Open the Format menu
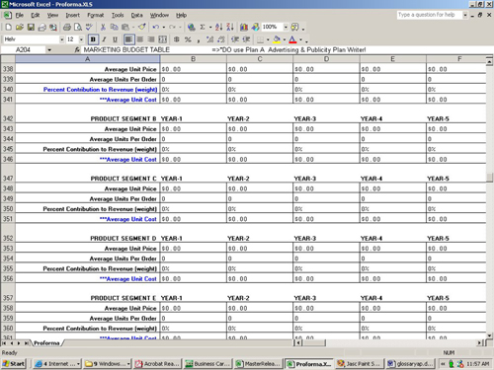The width and height of the screenshot is (494, 370). tap(96, 15)
